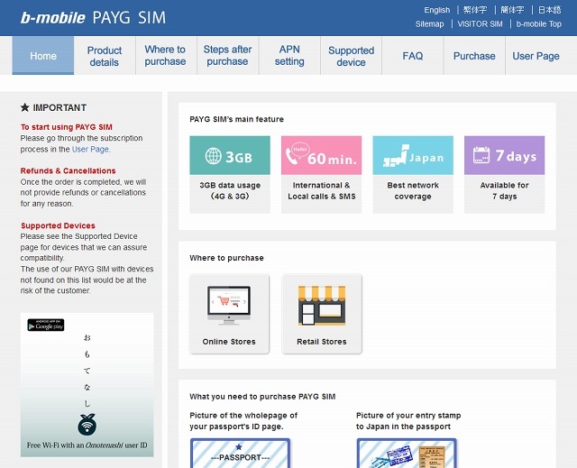Click 'Supported Devices' red heading
The image size is (577, 468).
[58, 225]
